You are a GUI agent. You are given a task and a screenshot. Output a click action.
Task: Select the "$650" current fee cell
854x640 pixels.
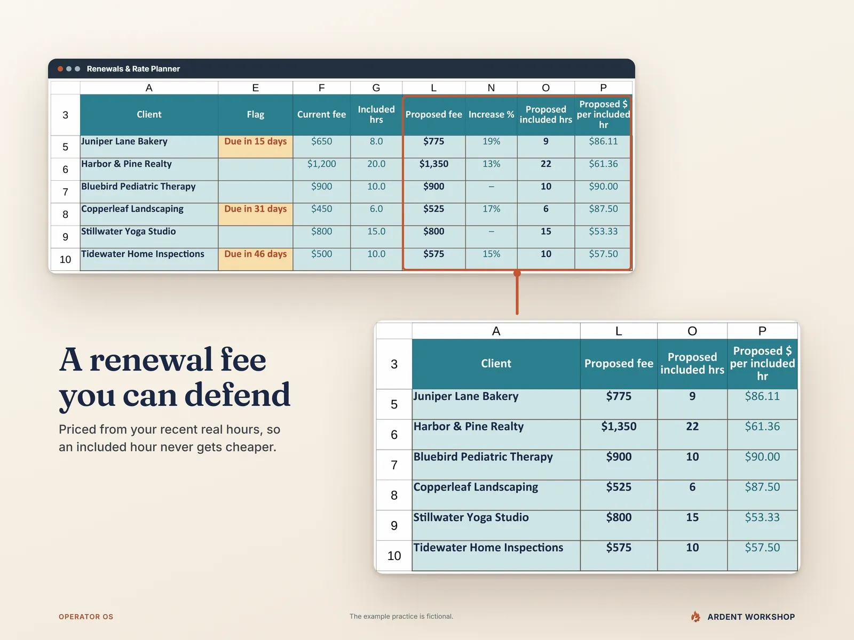(x=322, y=147)
